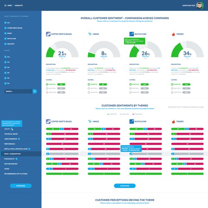Select Negative score radio for Tinder
This screenshot has width=208, height=208.
172,92
